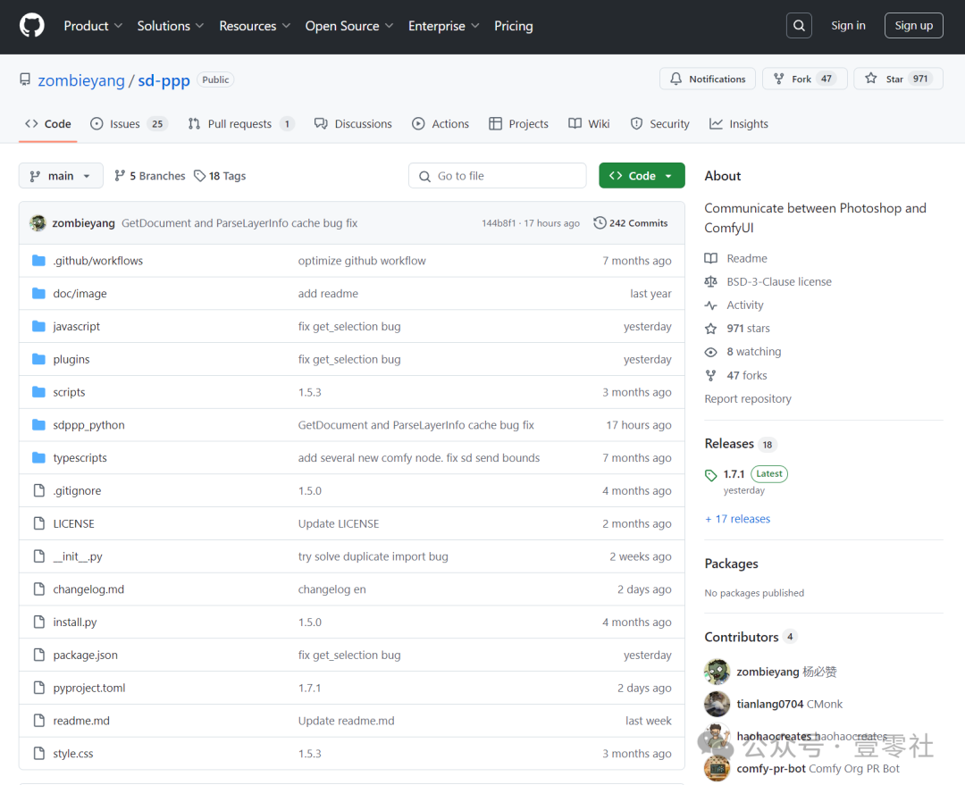Click zombieyang contributor avatar in Contributors
This screenshot has width=965, height=785.
click(717, 672)
